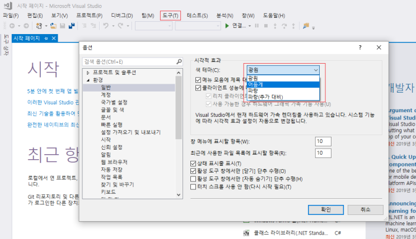Click the 취소 button
Image resolution: width=416 pixels, height=239 pixels.
click(x=365, y=209)
